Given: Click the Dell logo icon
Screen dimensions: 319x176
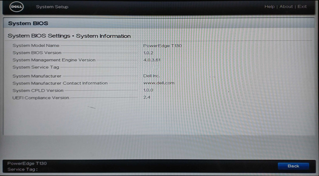Looking at the screenshot, I should (x=17, y=7).
